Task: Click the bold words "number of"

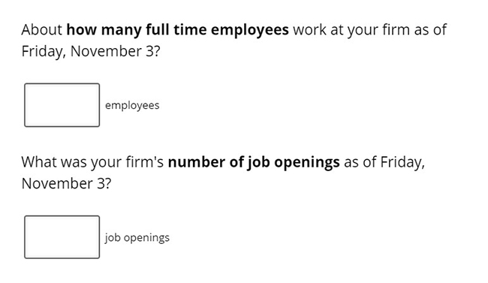Action: (x=206, y=162)
